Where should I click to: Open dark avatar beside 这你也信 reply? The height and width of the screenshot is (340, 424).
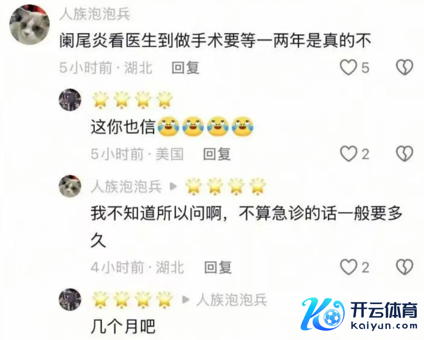pos(70,100)
